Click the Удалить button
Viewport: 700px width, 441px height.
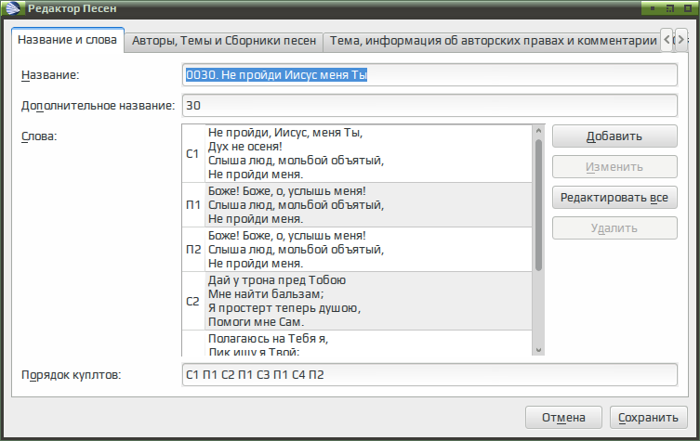click(x=614, y=228)
